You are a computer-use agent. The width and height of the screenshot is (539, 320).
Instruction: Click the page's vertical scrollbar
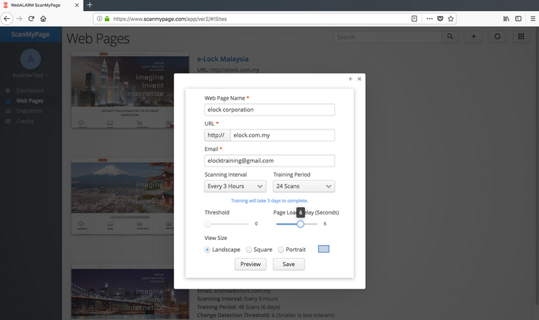click(x=537, y=166)
